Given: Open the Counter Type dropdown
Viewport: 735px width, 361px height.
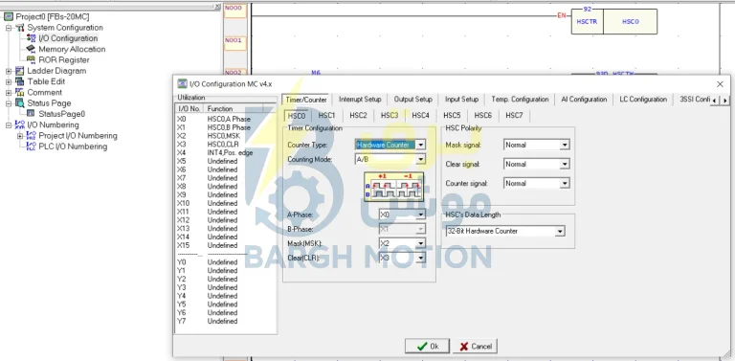Looking at the screenshot, I should coord(420,145).
